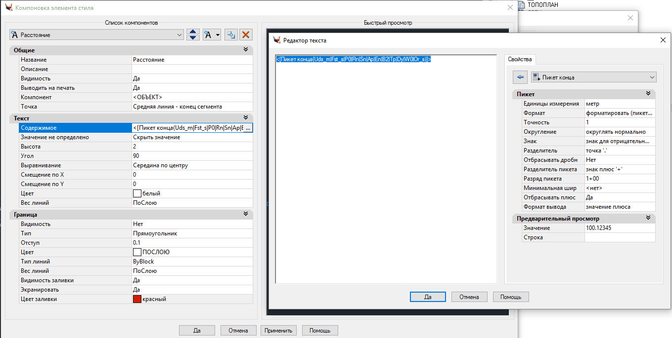This screenshot has height=338, width=672.
Task: Collapse the Общие section
Action: (x=246, y=50)
